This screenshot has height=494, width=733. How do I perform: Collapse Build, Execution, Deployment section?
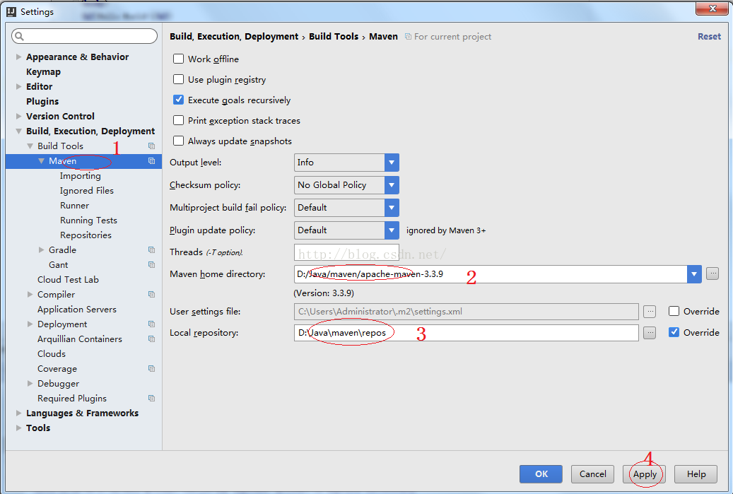click(x=18, y=131)
